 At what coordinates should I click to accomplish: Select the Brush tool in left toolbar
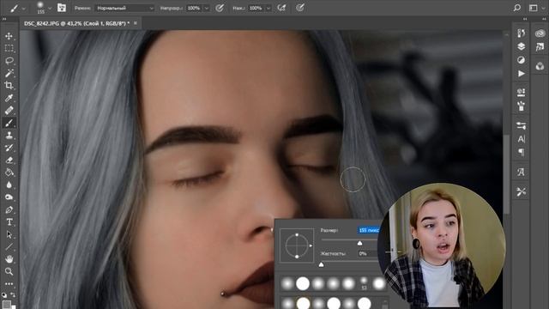[9, 123]
